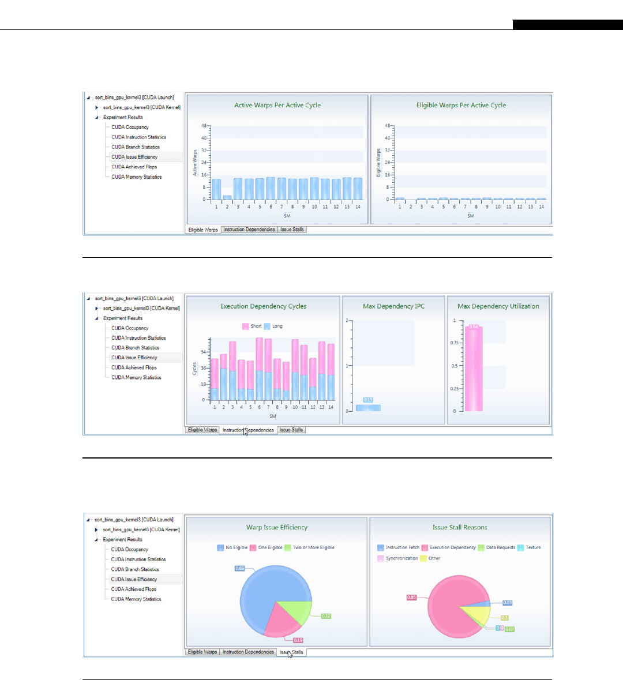This screenshot has width=623, height=680.
Task: Click the 0.1 label on Issue Stall Reasons pie
Action: point(505,618)
